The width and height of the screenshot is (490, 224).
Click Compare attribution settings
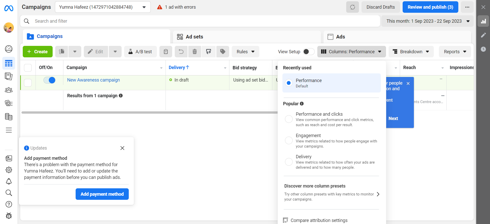[319, 220]
